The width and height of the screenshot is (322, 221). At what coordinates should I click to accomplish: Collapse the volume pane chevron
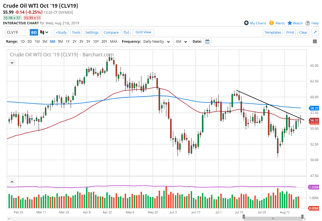(x=12, y=181)
